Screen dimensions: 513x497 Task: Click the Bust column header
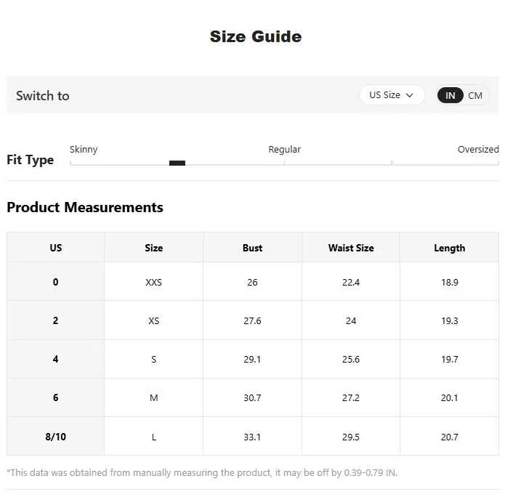point(252,248)
